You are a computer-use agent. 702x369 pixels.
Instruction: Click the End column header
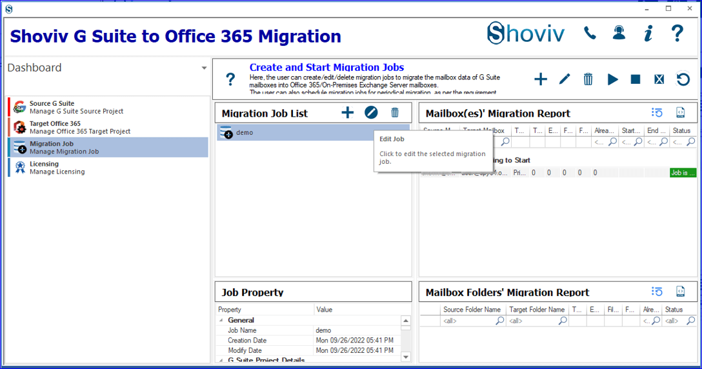coord(656,131)
